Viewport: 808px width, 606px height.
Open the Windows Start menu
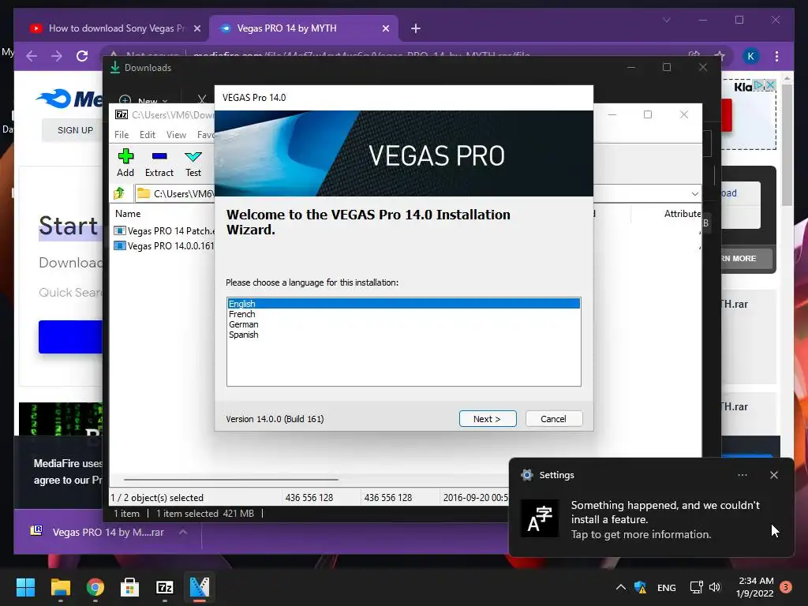point(25,587)
